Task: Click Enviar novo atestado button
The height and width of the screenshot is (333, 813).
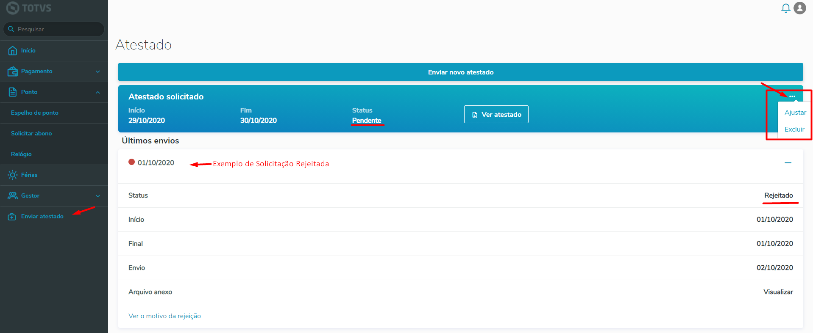Action: tap(461, 72)
